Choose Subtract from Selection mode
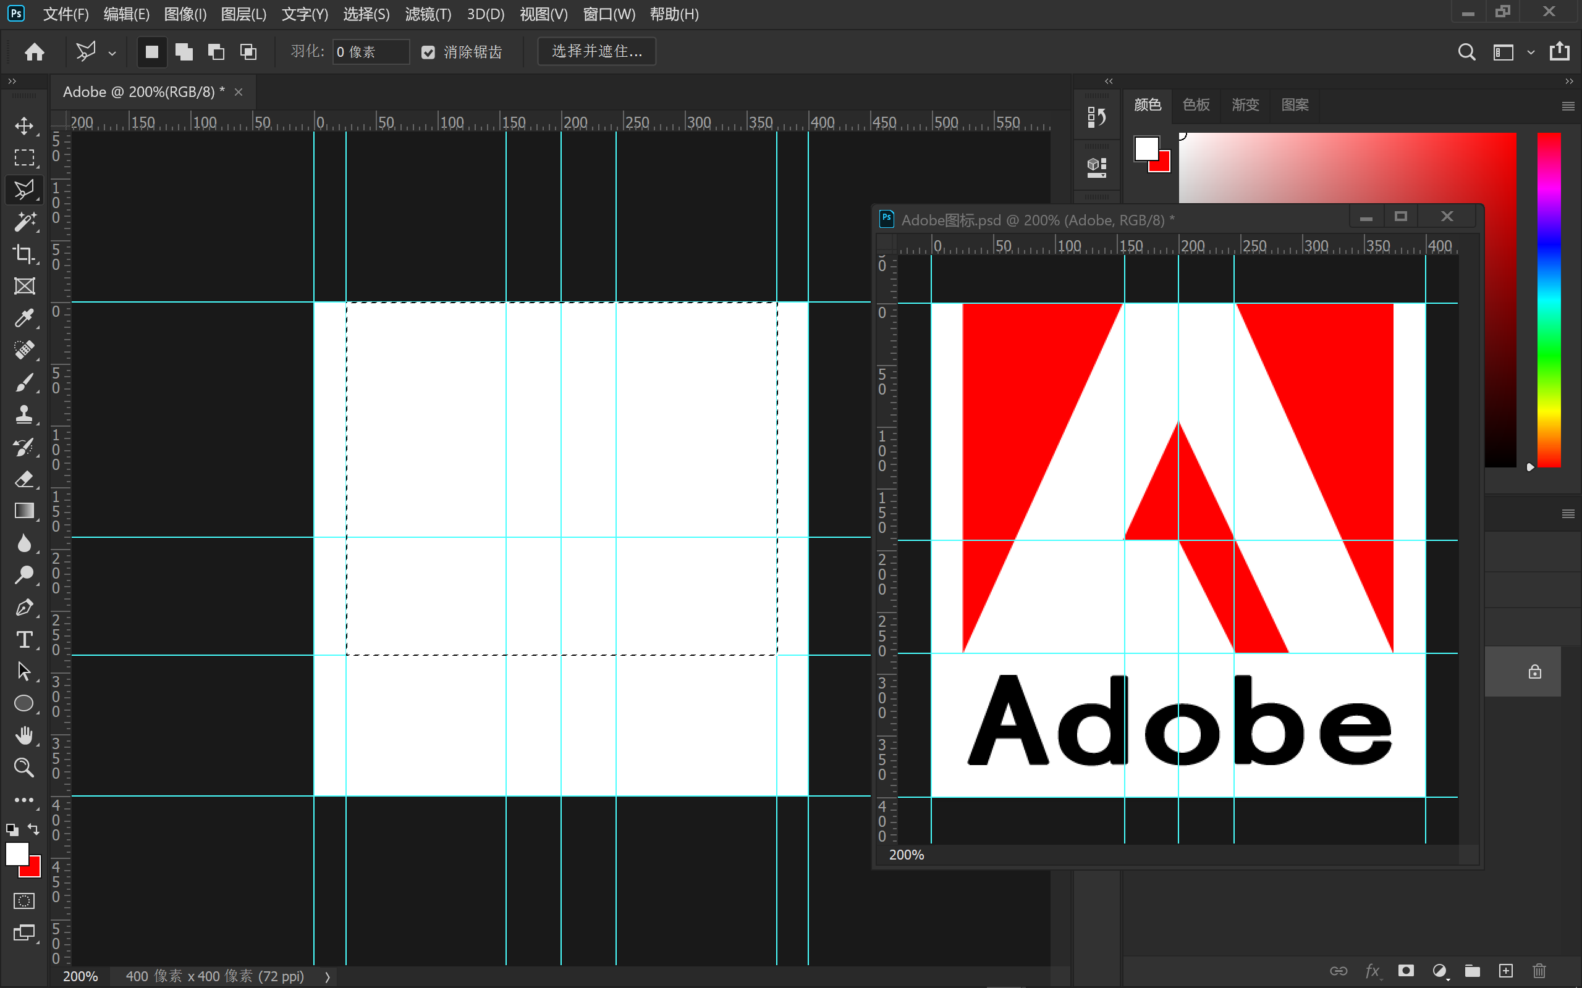 216,52
